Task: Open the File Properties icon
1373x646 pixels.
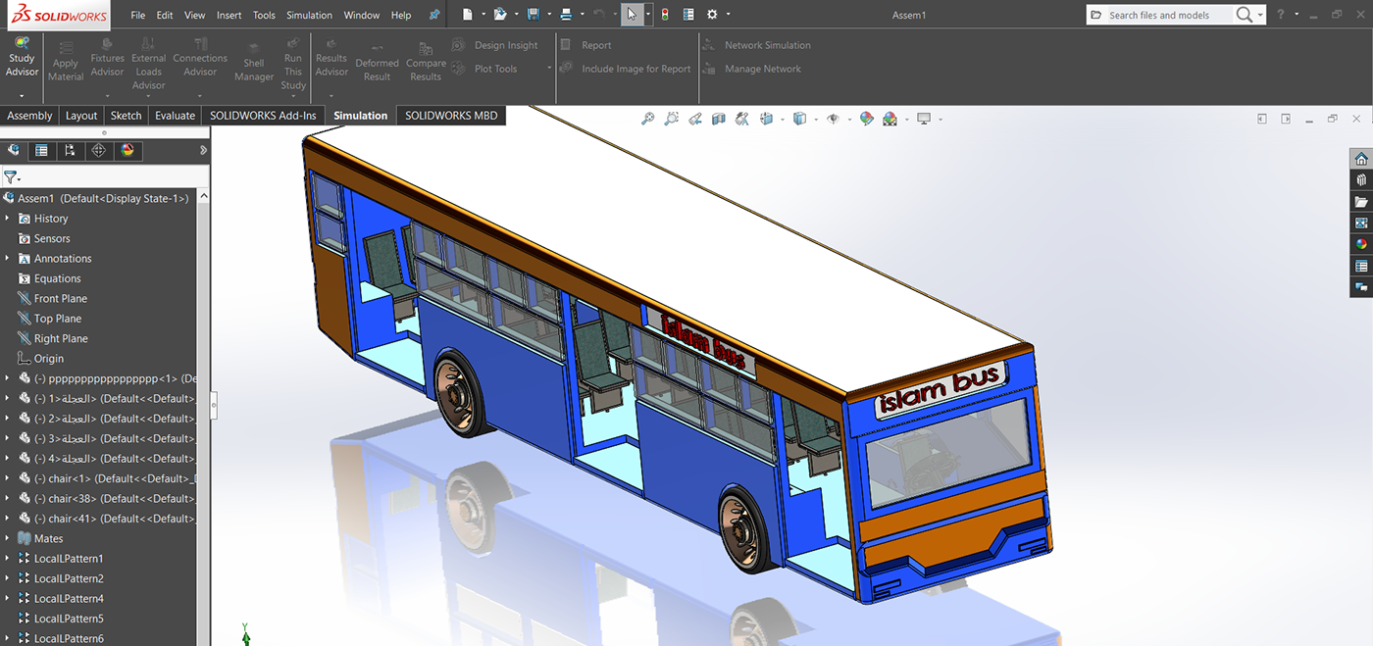Action: tap(688, 15)
